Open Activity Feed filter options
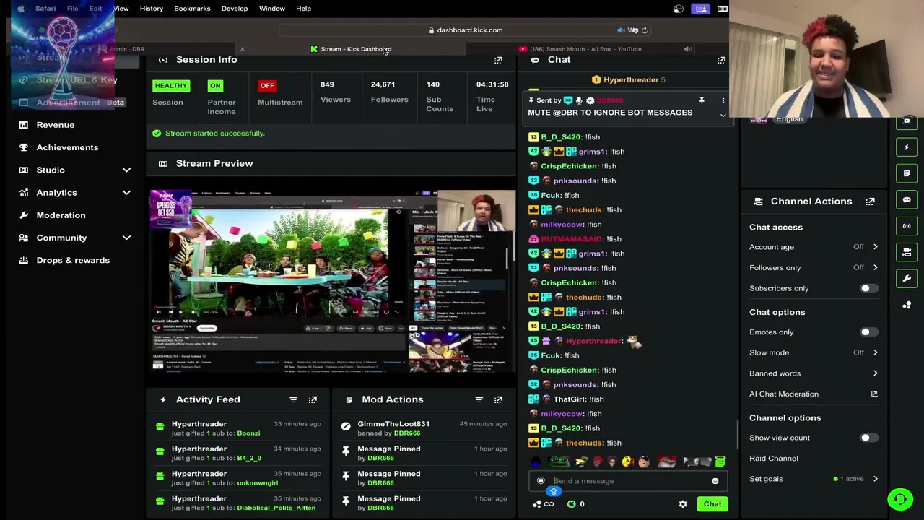The width and height of the screenshot is (924, 520). tap(293, 399)
